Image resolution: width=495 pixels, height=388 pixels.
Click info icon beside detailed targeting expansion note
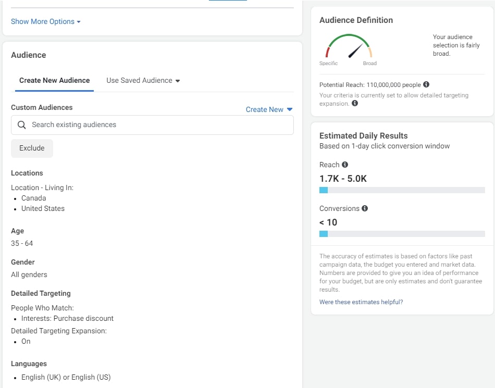(355, 104)
